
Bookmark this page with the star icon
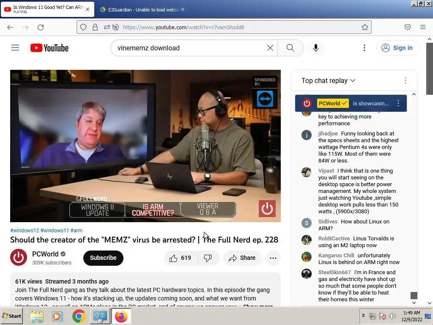[x=365, y=27]
